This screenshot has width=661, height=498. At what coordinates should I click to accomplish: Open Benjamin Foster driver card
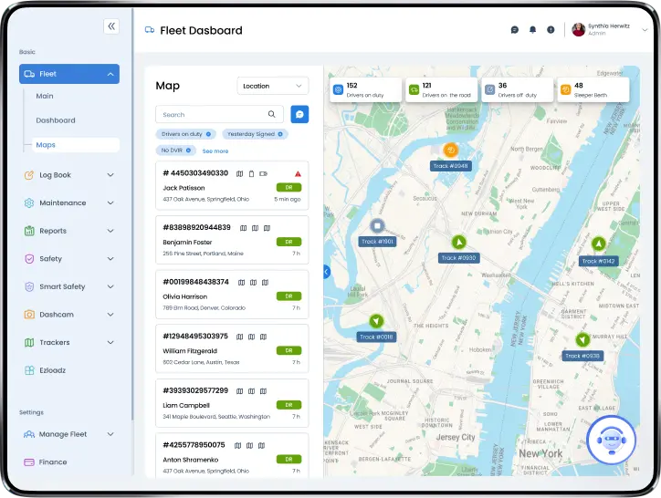pos(232,240)
